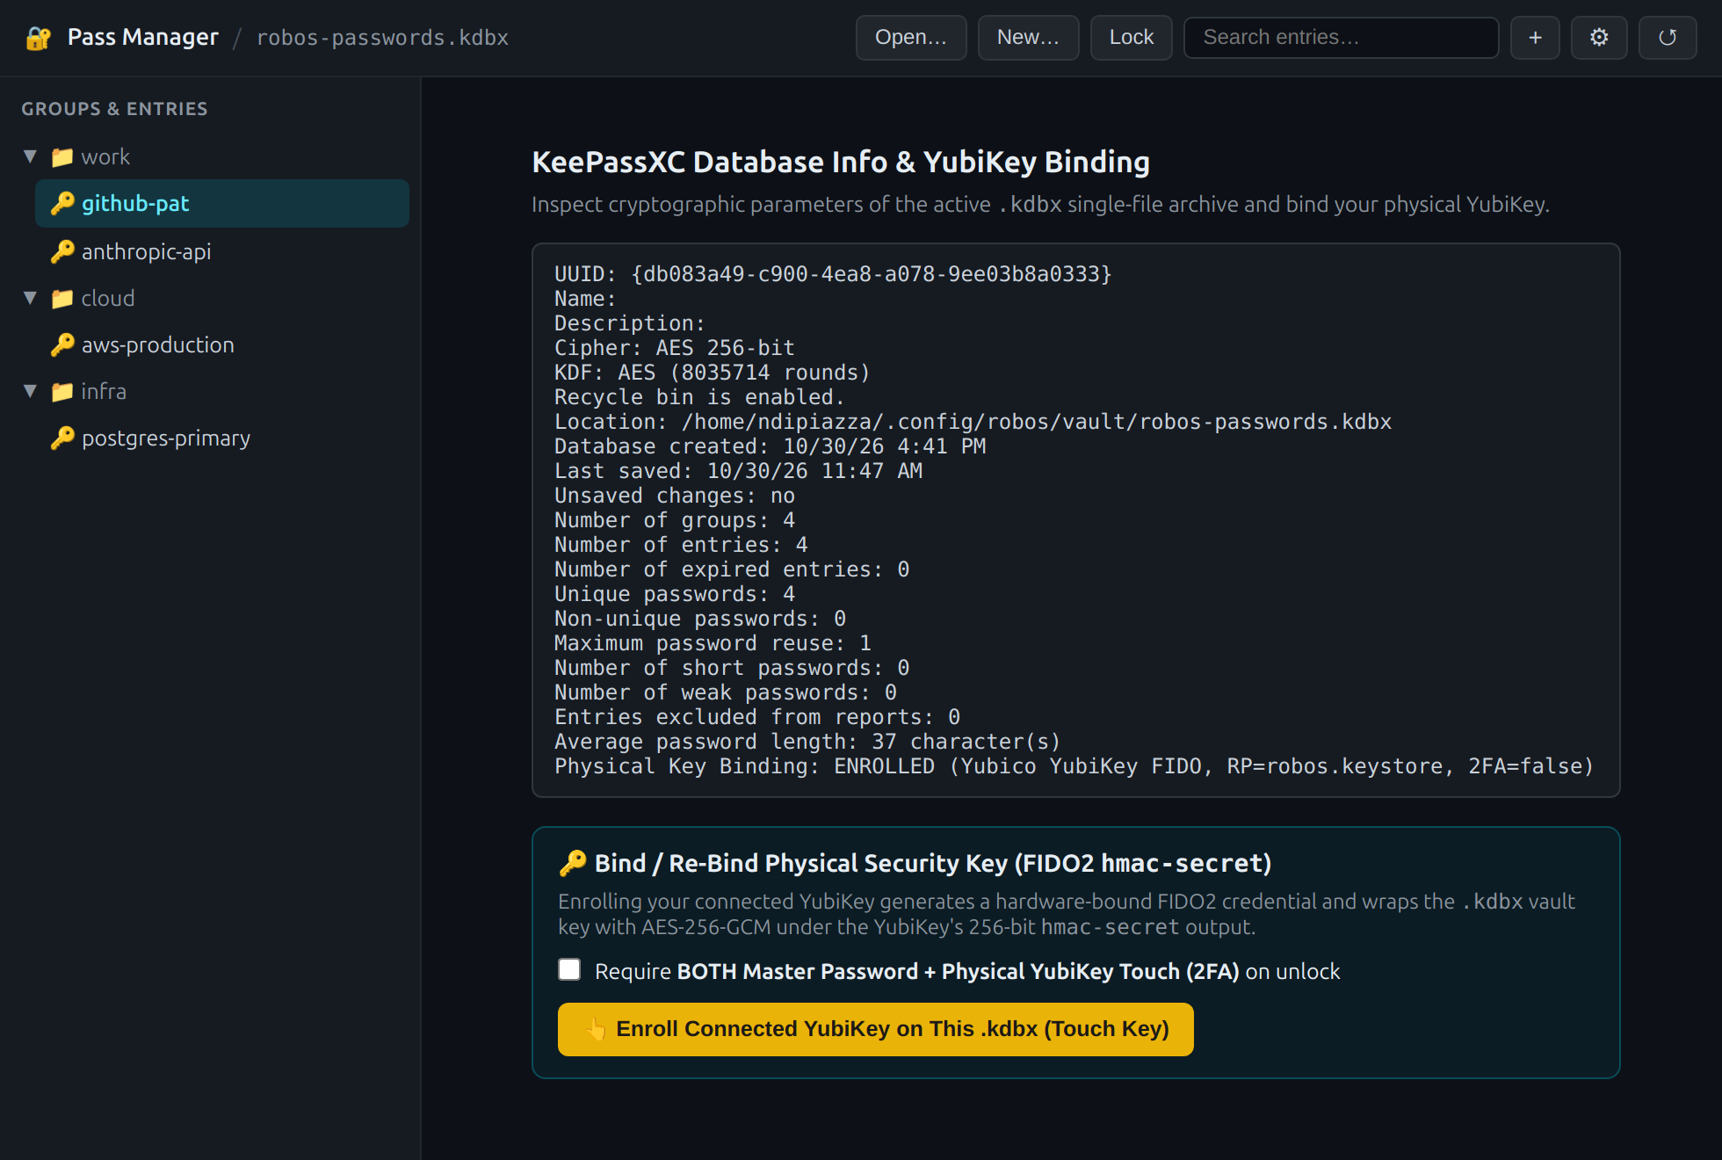
Task: Click the 'Physical Key Binding: ENROLLED' line
Action: (x=1074, y=766)
